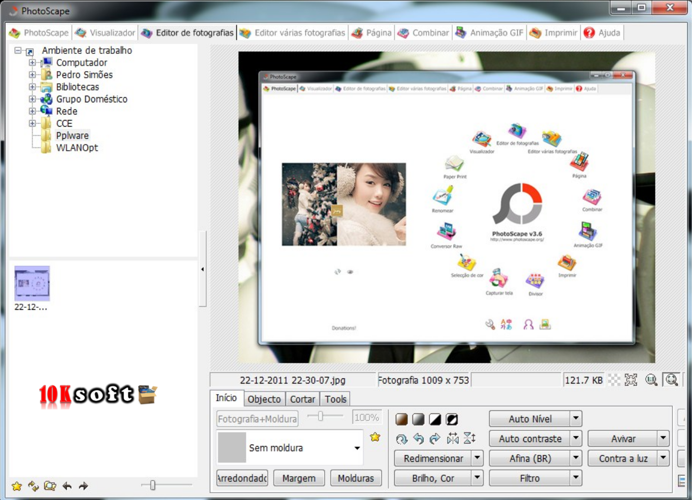
Task: Click the Avivar button
Action: coord(623,438)
